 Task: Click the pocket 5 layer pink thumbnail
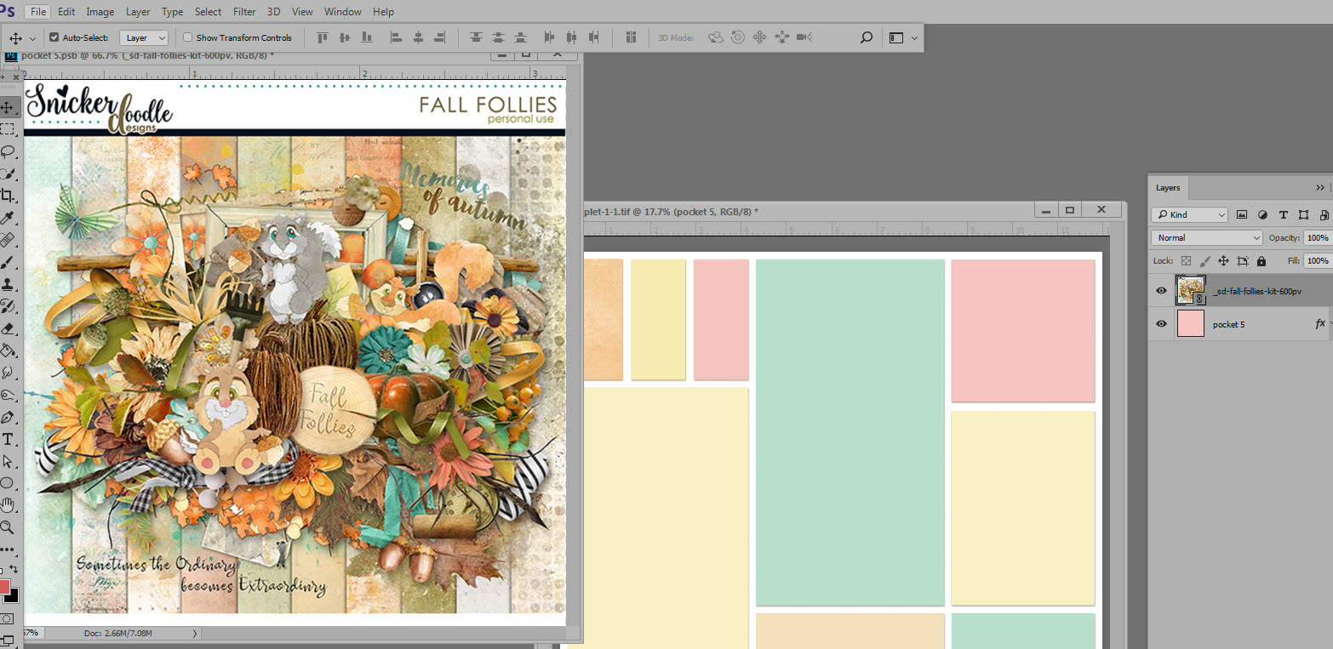tap(1191, 324)
